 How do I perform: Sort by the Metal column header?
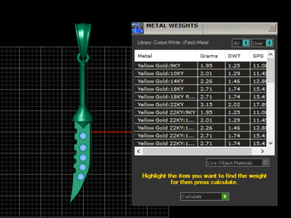166,56
